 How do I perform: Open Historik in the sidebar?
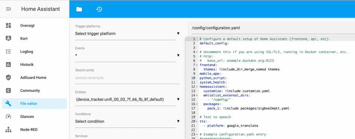coord(34,64)
